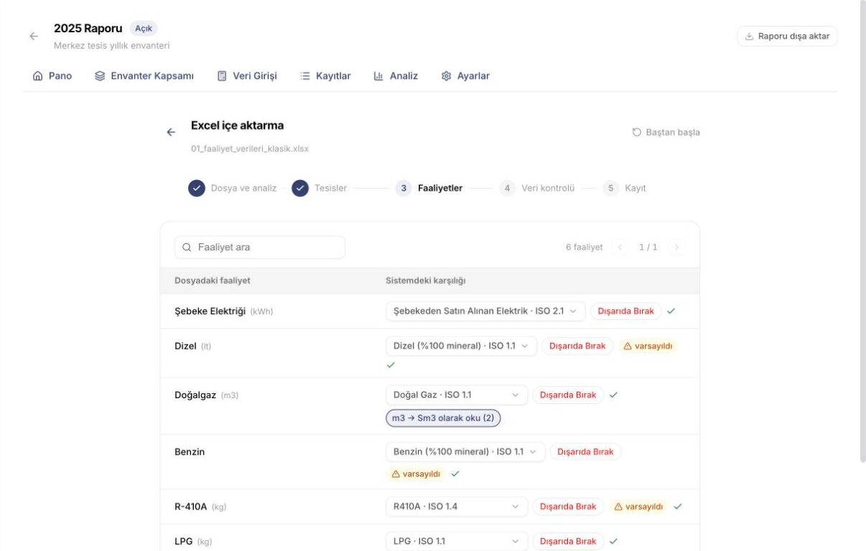The width and height of the screenshot is (866, 551).
Task: Switch to the Envanter Kapsamı tab
Action: 144,76
